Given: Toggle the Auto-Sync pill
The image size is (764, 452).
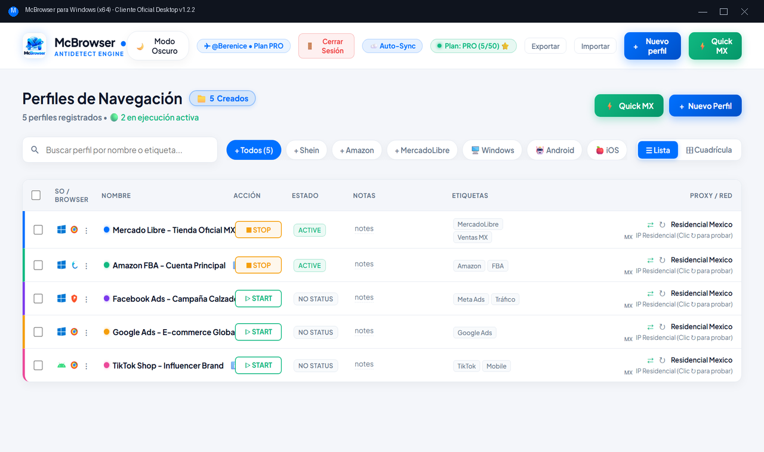Looking at the screenshot, I should (392, 46).
